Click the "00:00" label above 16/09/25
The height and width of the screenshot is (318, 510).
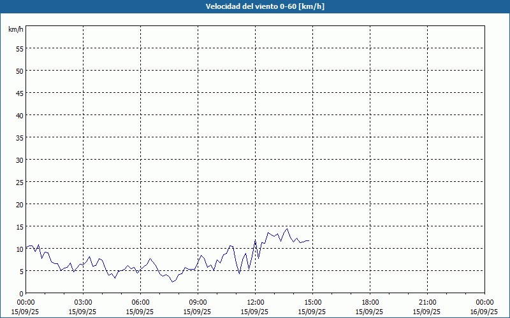point(484,303)
